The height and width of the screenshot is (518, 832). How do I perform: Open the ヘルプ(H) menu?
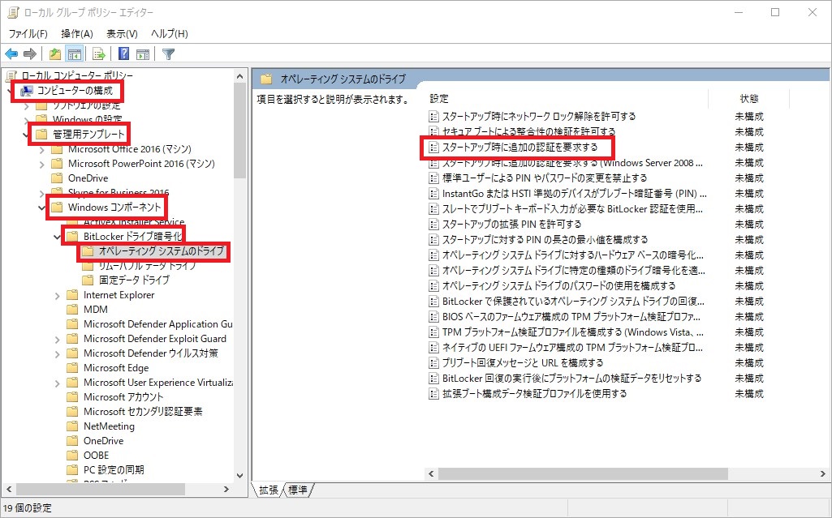[x=170, y=34]
